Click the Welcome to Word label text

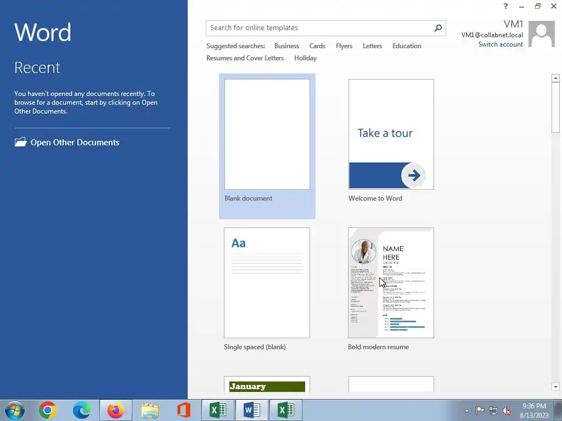coord(375,198)
